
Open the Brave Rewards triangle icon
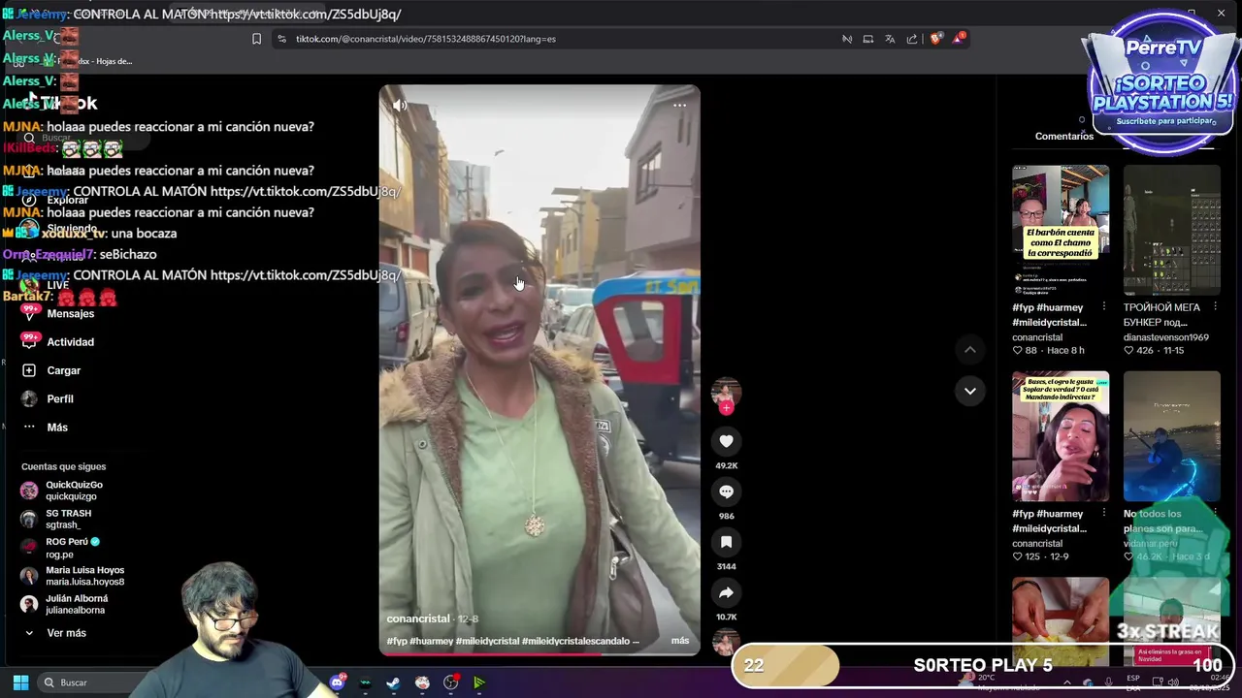[959, 39]
